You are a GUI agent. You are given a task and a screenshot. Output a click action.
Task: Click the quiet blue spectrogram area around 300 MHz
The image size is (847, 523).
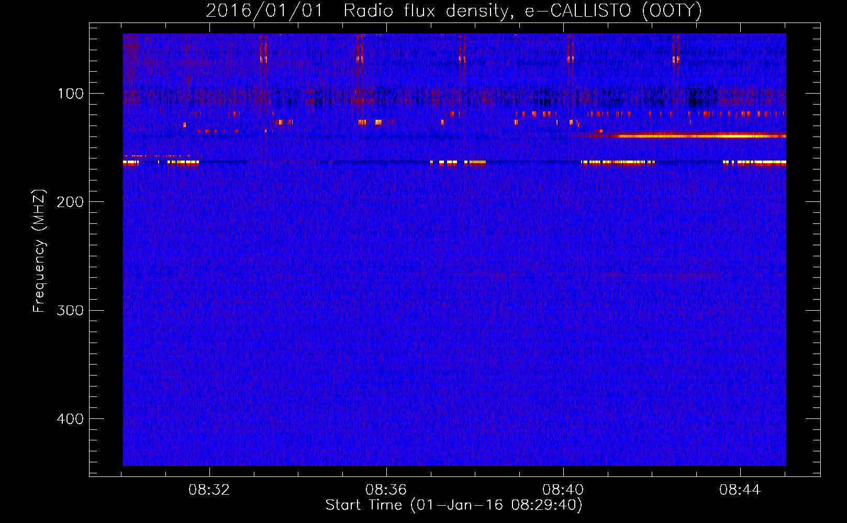[x=454, y=310]
